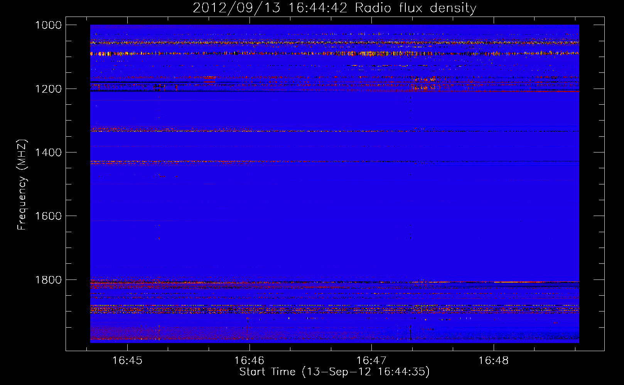Click the 1000 frequency tick label
The image size is (624, 385).
click(48, 25)
